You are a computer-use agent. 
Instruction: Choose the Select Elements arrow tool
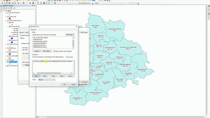(30, 3)
